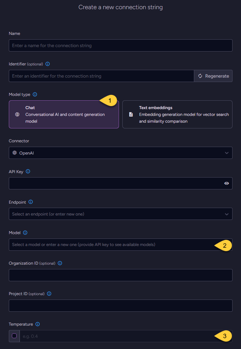Open the Temperature info tooltip
Image resolution: width=241 pixels, height=349 pixels.
(x=38, y=324)
